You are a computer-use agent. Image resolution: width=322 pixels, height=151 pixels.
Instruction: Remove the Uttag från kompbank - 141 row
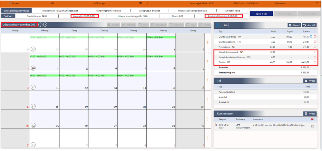click(315, 52)
